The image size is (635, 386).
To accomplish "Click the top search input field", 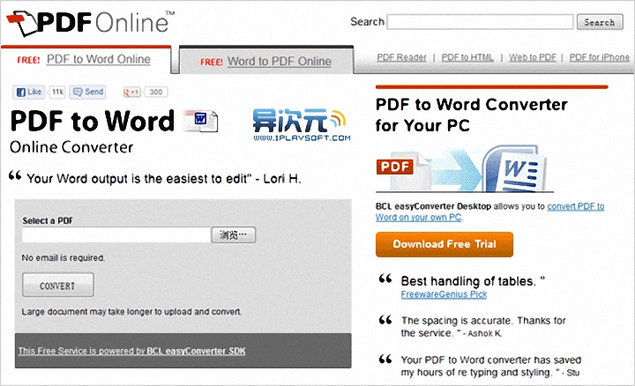I will pyautogui.click(x=481, y=22).
